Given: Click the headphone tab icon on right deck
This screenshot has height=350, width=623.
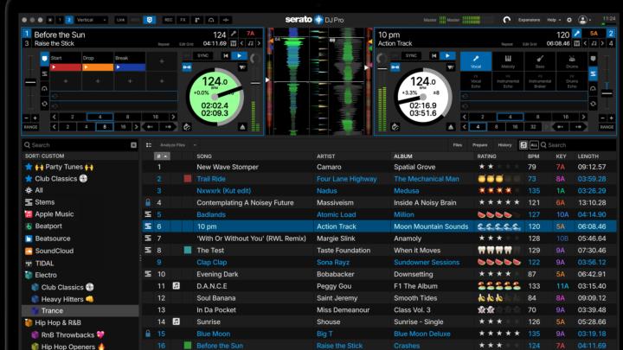Looking at the screenshot, I should click(x=593, y=88).
